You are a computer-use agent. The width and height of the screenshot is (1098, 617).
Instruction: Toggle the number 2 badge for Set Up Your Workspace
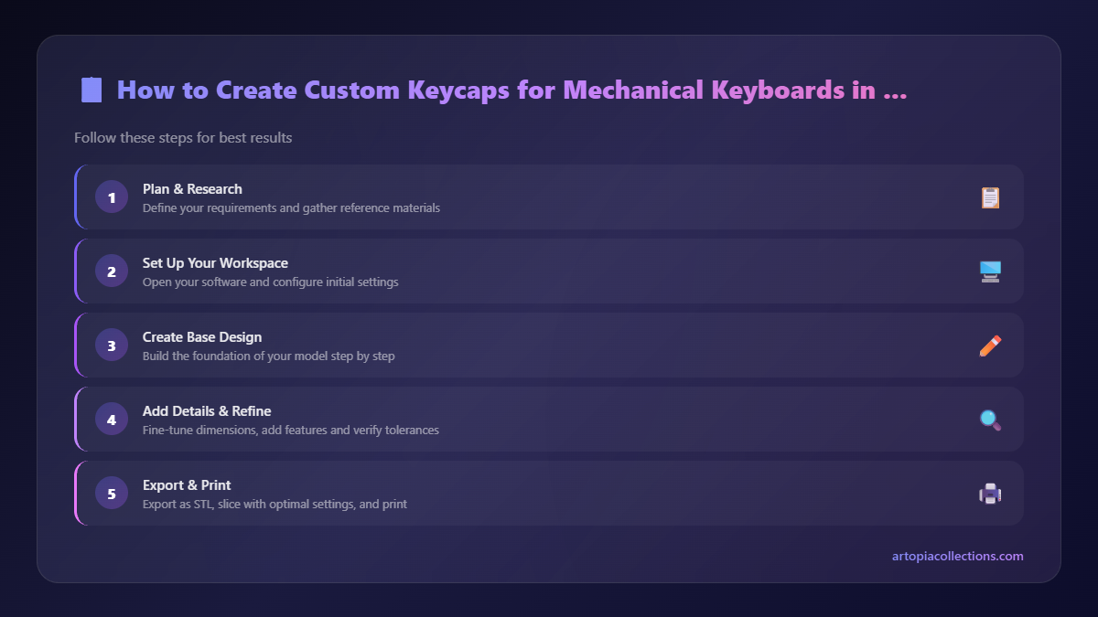pyautogui.click(x=111, y=271)
